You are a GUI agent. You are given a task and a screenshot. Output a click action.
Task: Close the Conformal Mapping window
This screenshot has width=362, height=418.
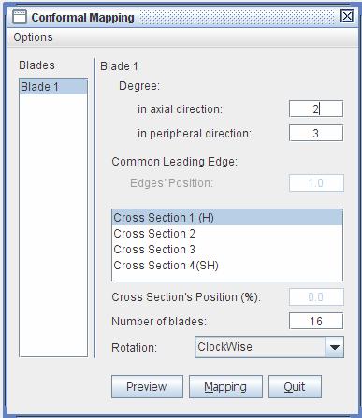point(347,16)
